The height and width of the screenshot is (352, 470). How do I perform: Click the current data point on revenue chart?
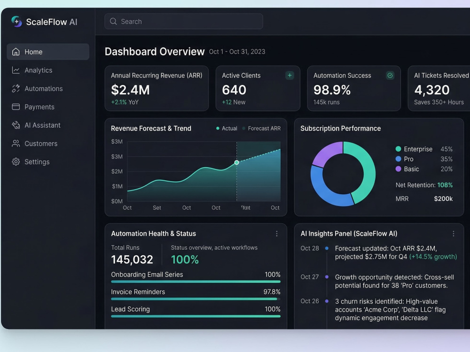coord(236,162)
